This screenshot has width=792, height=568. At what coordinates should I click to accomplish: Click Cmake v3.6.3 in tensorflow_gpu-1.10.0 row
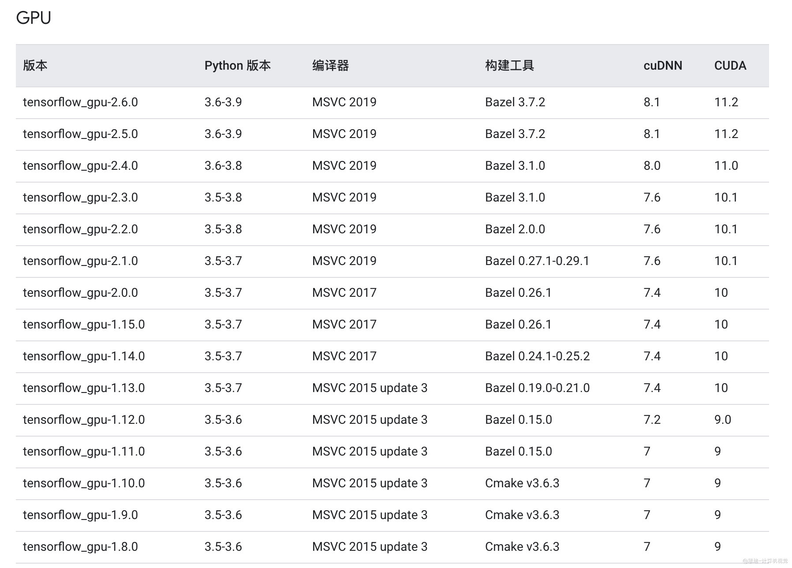pyautogui.click(x=522, y=483)
